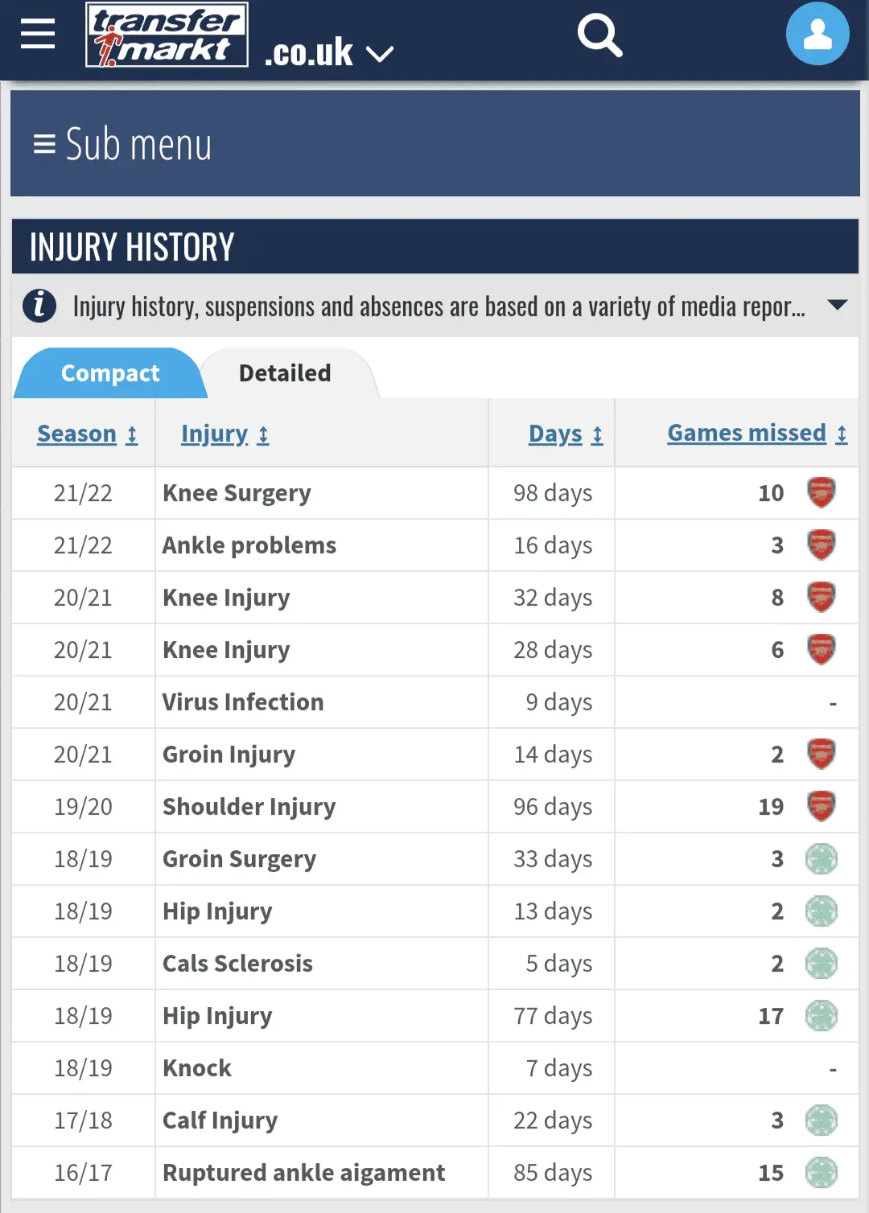Viewport: 869px width, 1213px height.
Task: Expand the Sub menu
Action: click(x=122, y=145)
